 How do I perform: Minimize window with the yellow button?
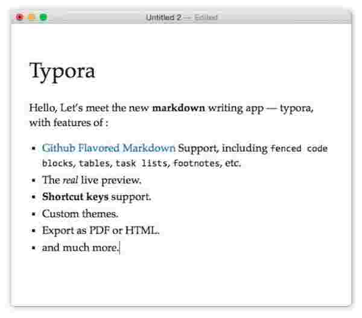point(31,17)
